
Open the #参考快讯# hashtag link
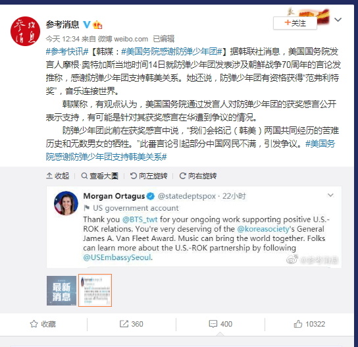(67, 51)
